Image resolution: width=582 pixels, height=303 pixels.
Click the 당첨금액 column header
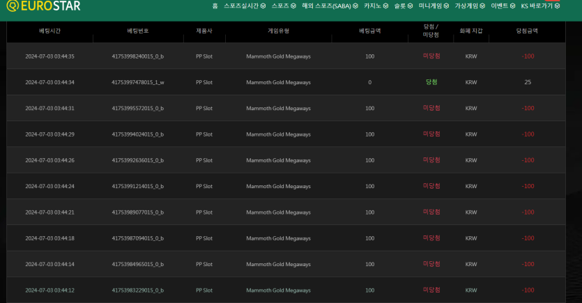(527, 31)
